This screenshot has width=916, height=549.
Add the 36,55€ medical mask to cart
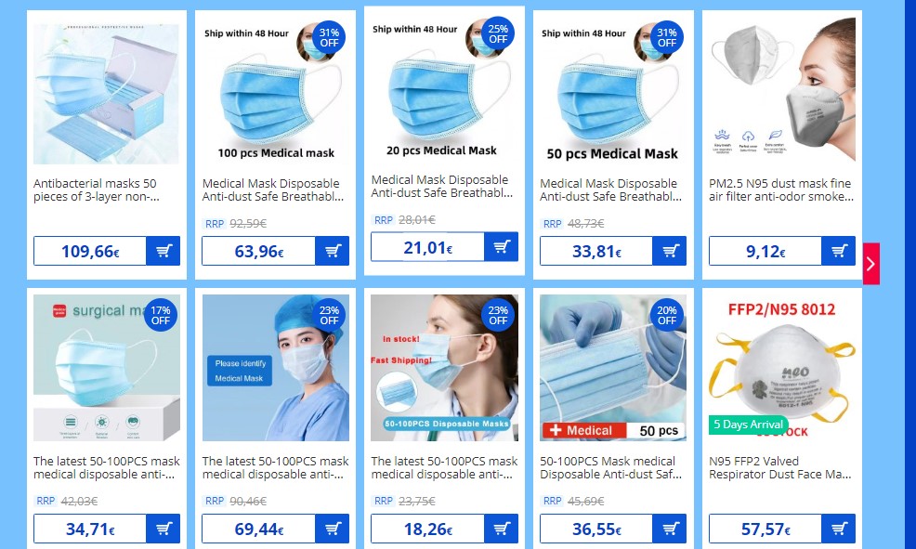[x=670, y=529]
